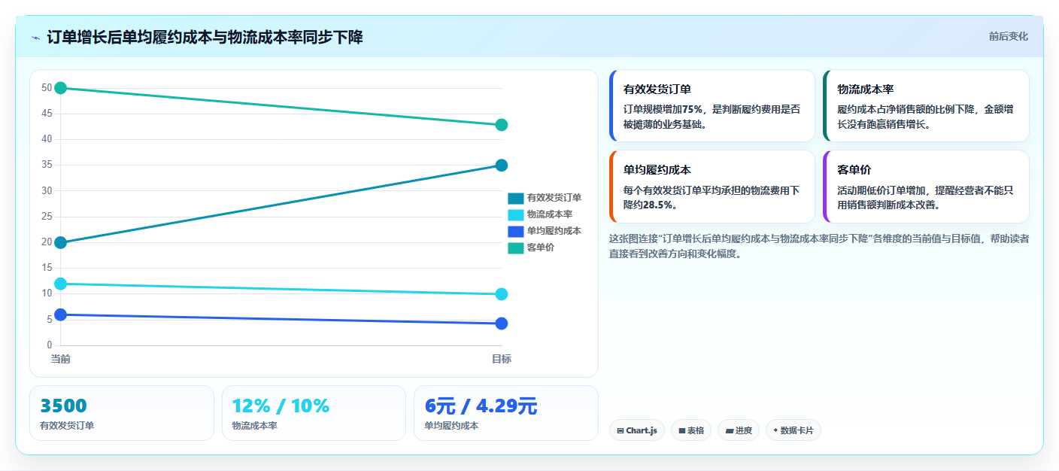Click 单均履约成本 data point at 当前
Screen dimensions: 1059x471
click(x=61, y=315)
